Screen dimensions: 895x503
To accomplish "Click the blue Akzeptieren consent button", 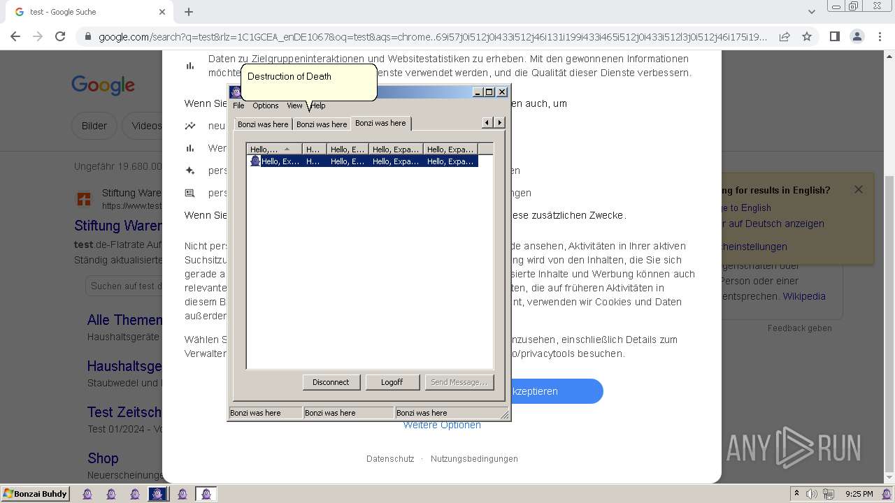I will coord(557,391).
